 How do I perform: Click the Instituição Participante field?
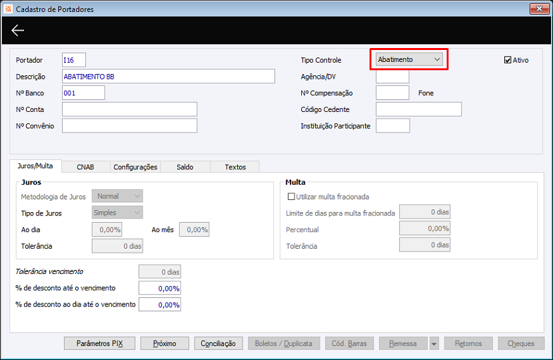[x=393, y=125]
